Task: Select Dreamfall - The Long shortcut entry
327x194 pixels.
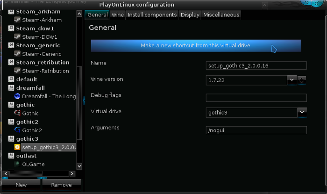Action: tap(49, 96)
